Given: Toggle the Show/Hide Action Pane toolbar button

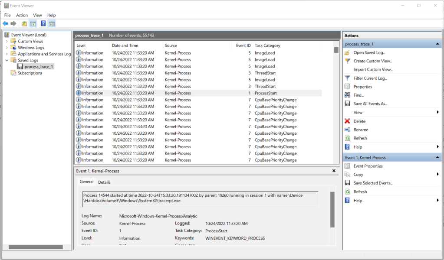Looking at the screenshot, I should (52, 23).
